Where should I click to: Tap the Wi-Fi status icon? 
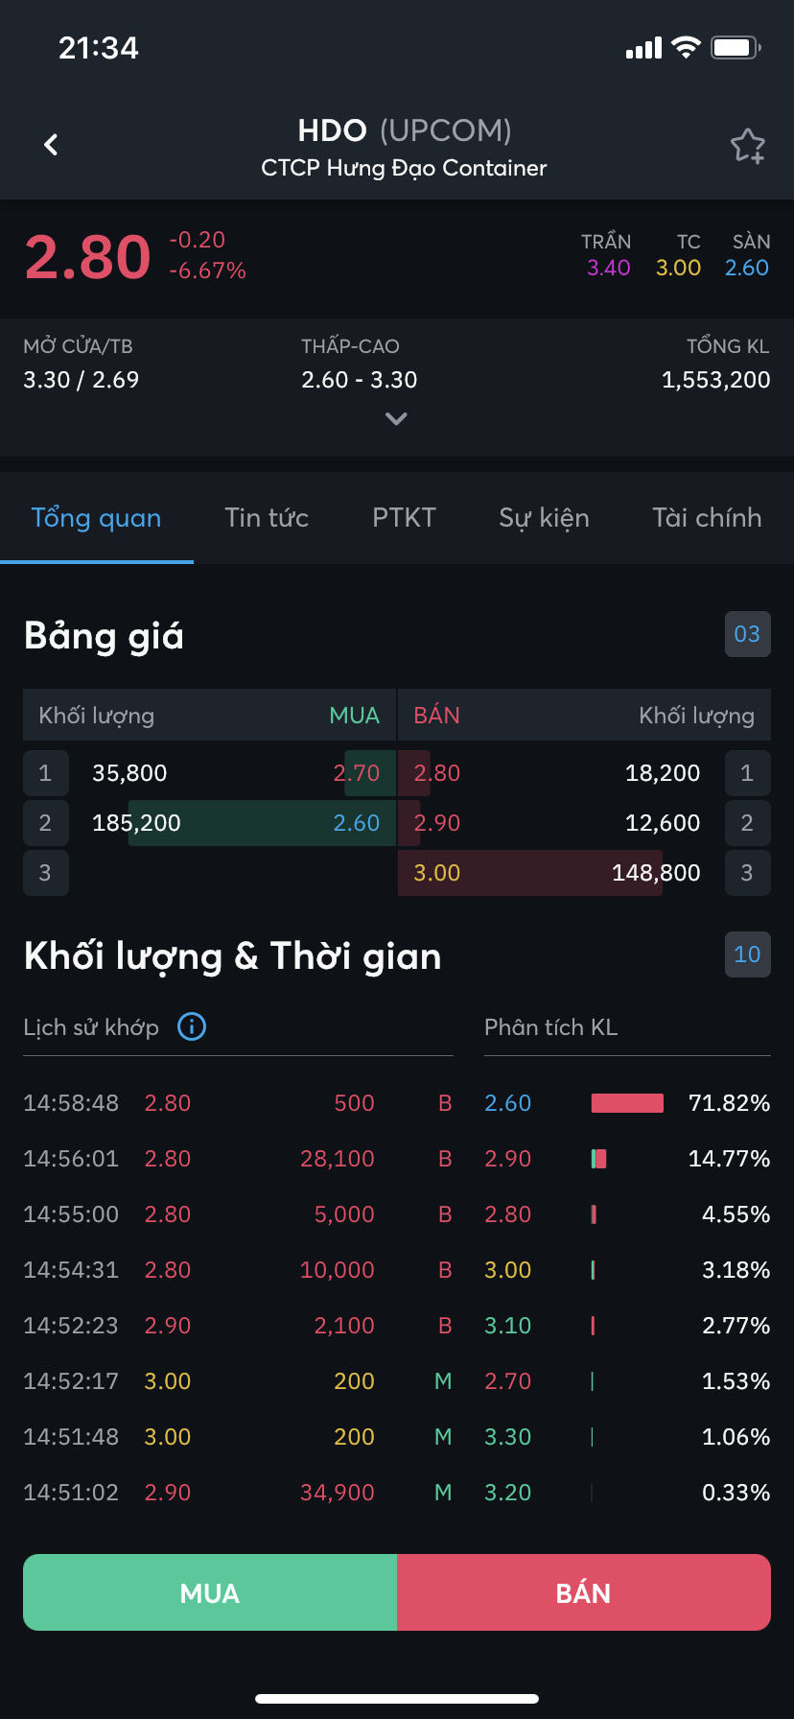tap(686, 47)
